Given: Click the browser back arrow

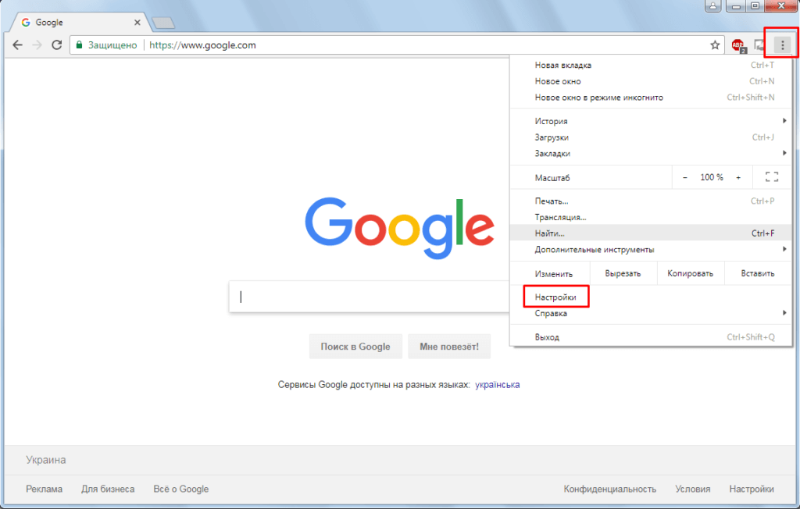Looking at the screenshot, I should [17, 44].
